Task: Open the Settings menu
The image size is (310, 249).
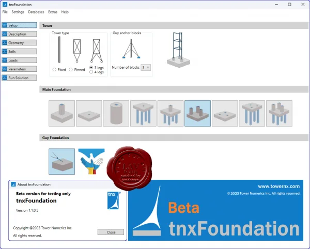Action: 18,12
